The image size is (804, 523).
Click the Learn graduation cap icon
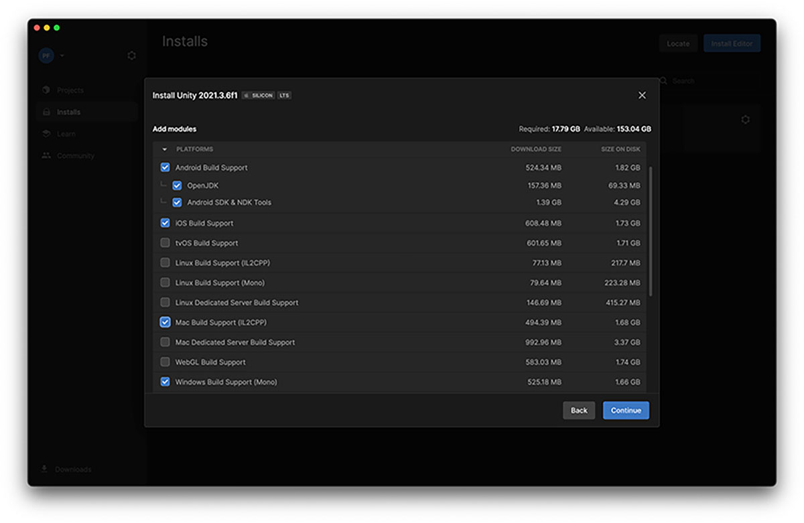pos(46,134)
